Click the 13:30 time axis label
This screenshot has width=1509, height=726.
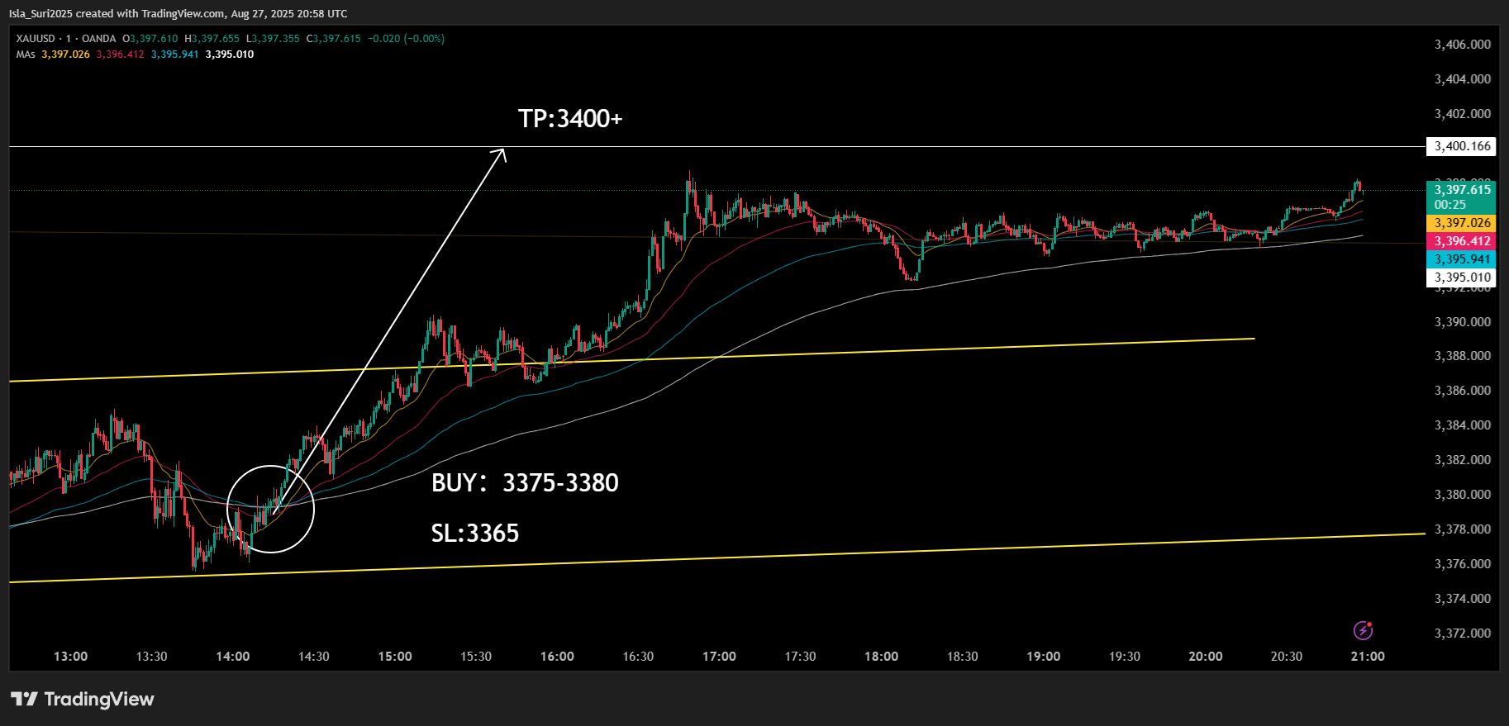pyautogui.click(x=151, y=657)
